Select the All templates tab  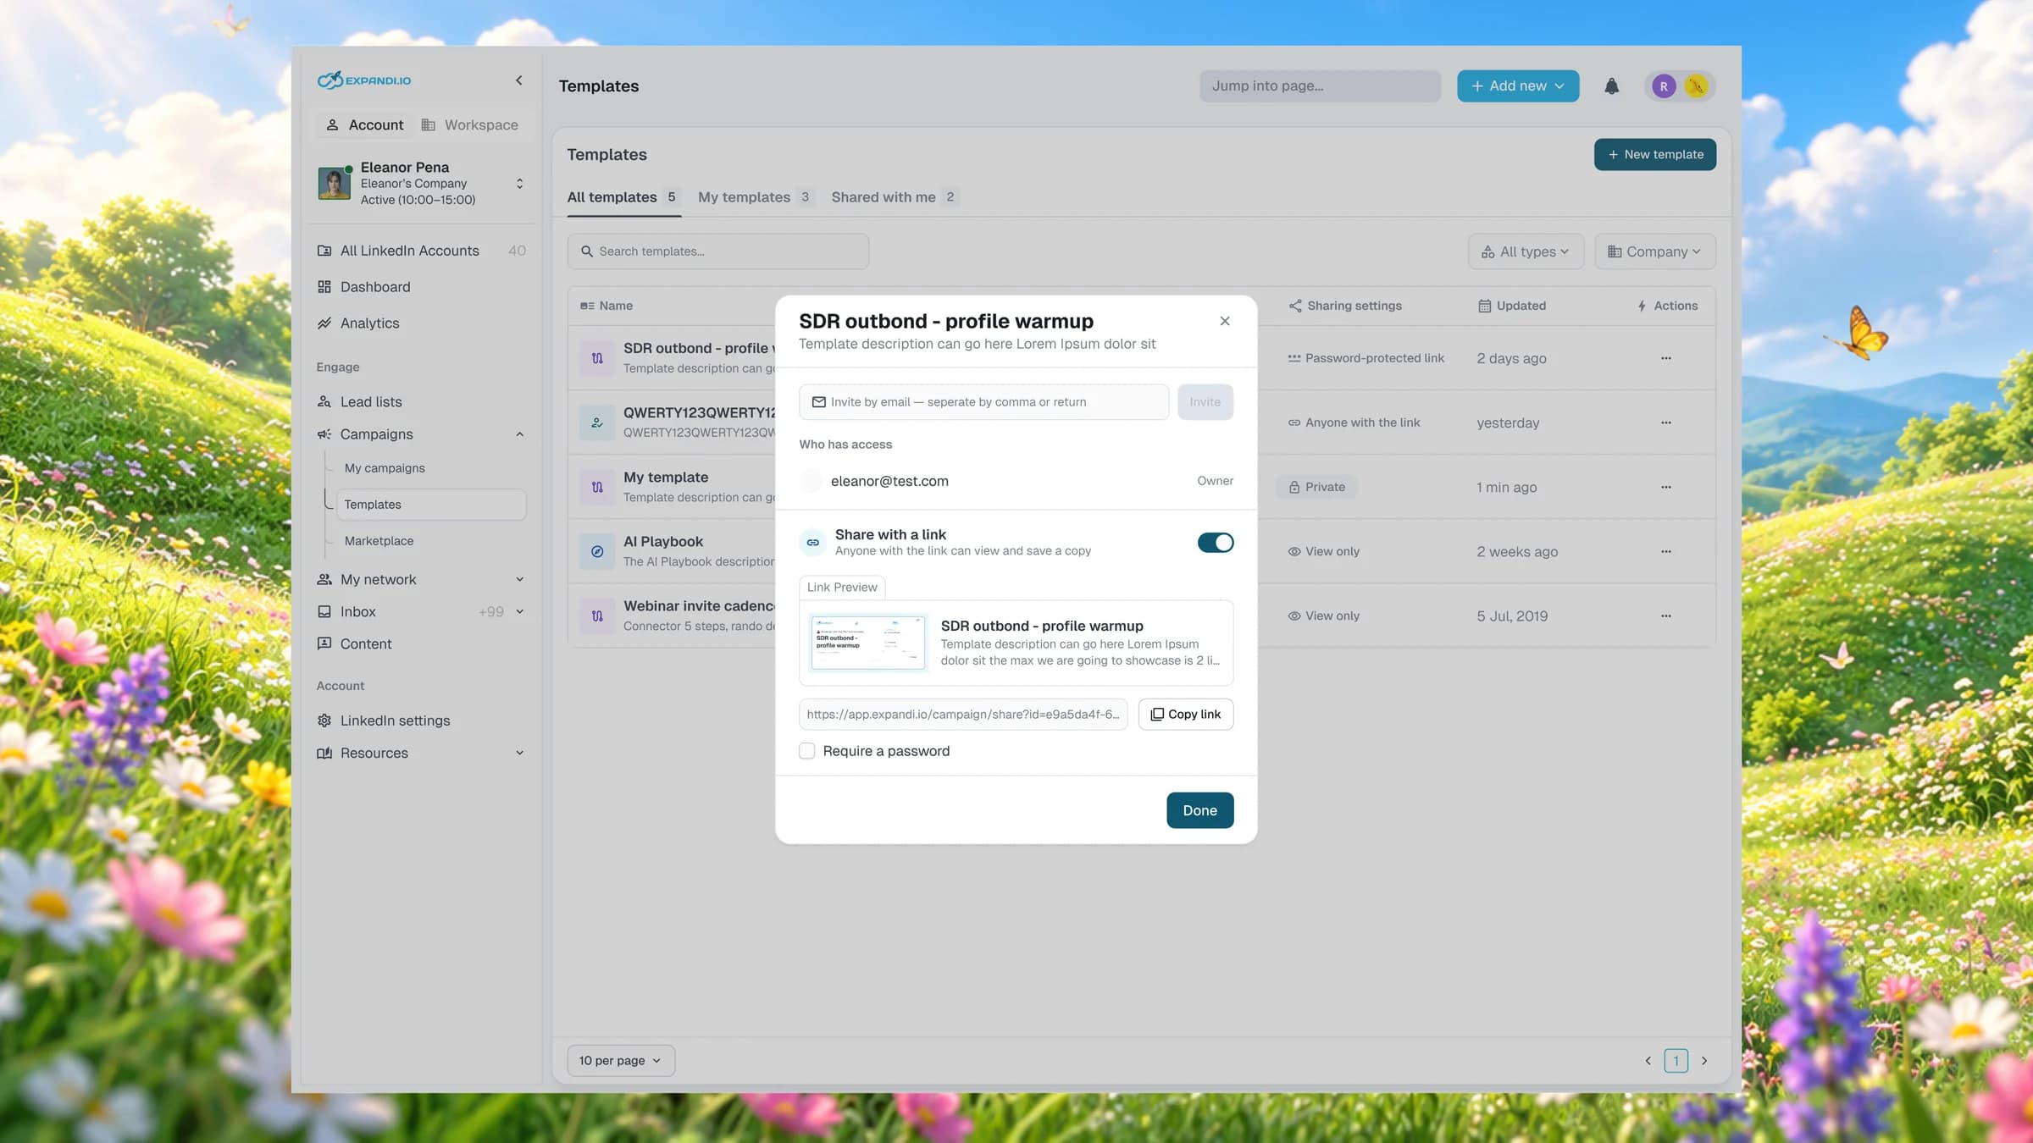point(623,197)
